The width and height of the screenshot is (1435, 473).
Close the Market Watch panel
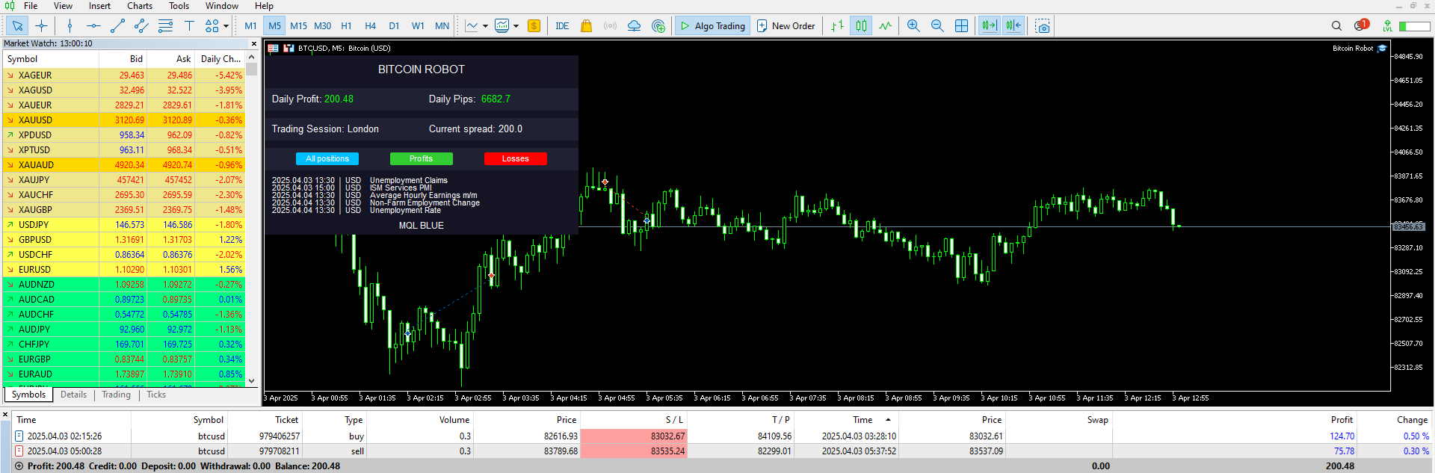pyautogui.click(x=253, y=43)
